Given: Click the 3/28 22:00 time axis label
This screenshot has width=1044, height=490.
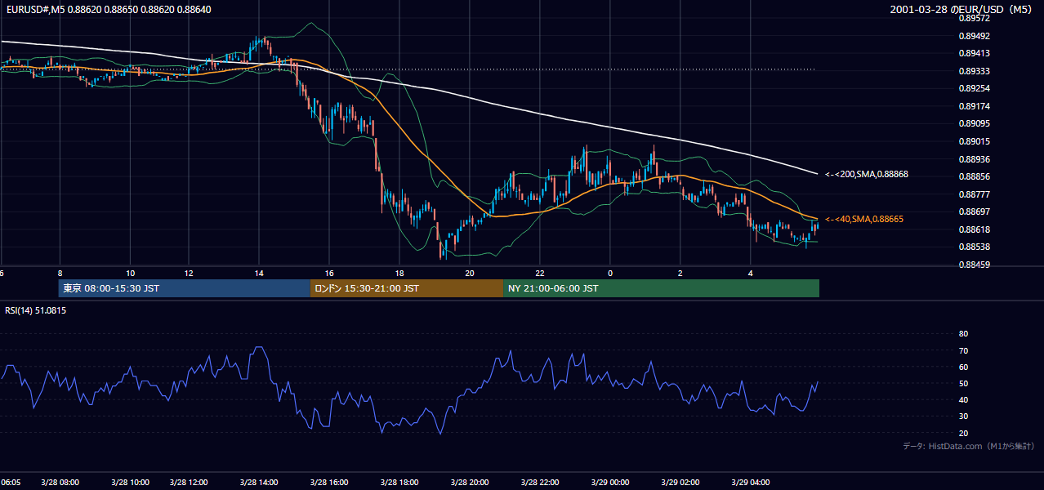Looking at the screenshot, I should 540,482.
